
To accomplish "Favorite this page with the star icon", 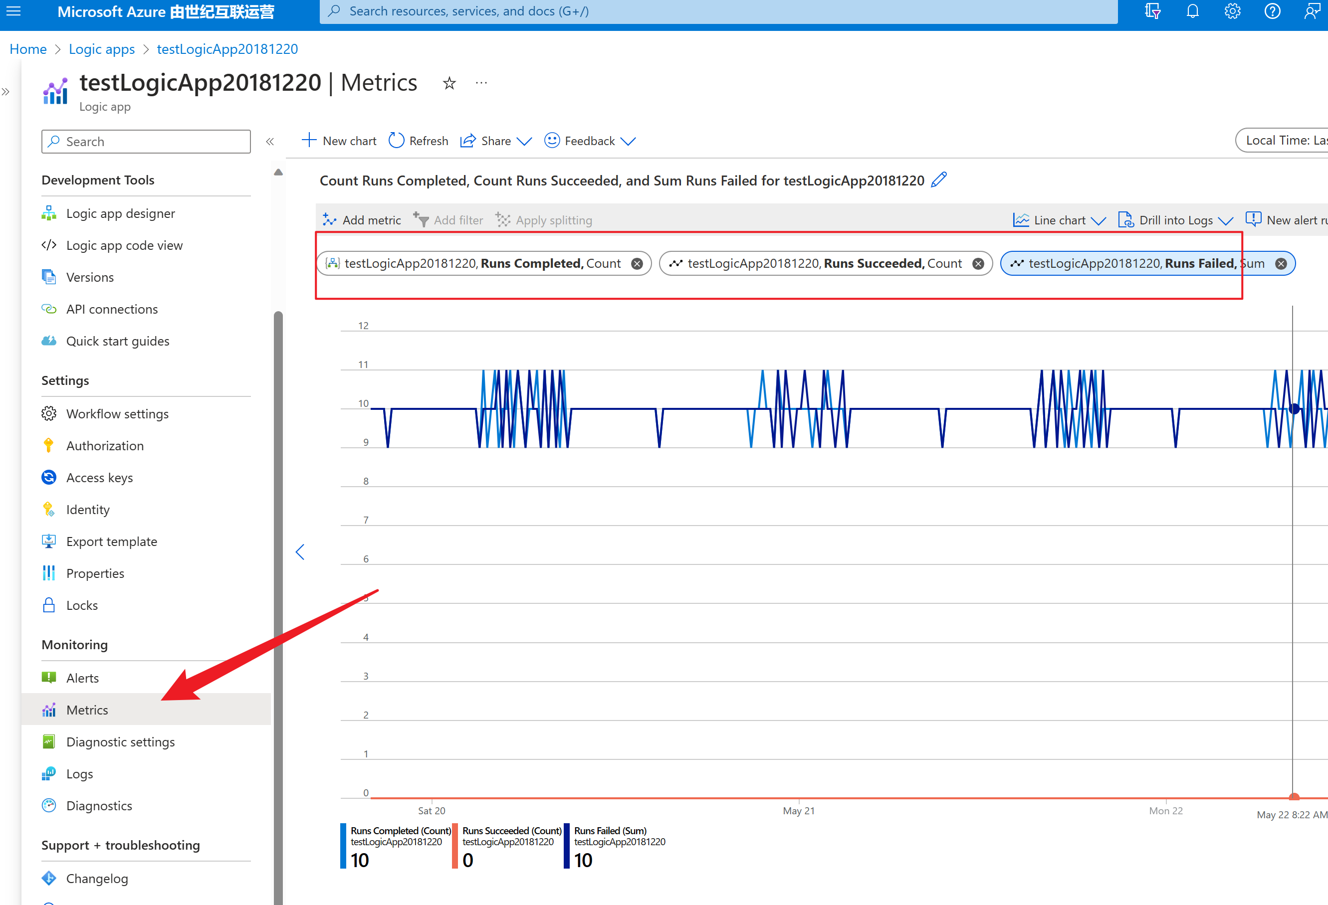I will coord(449,83).
